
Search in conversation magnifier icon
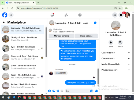coord(120,42)
